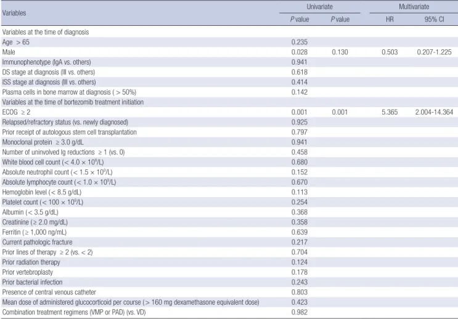The image size is (458, 319).
Task: Click 'Prior vertebroplasty' row label
Action: (x=28, y=272)
